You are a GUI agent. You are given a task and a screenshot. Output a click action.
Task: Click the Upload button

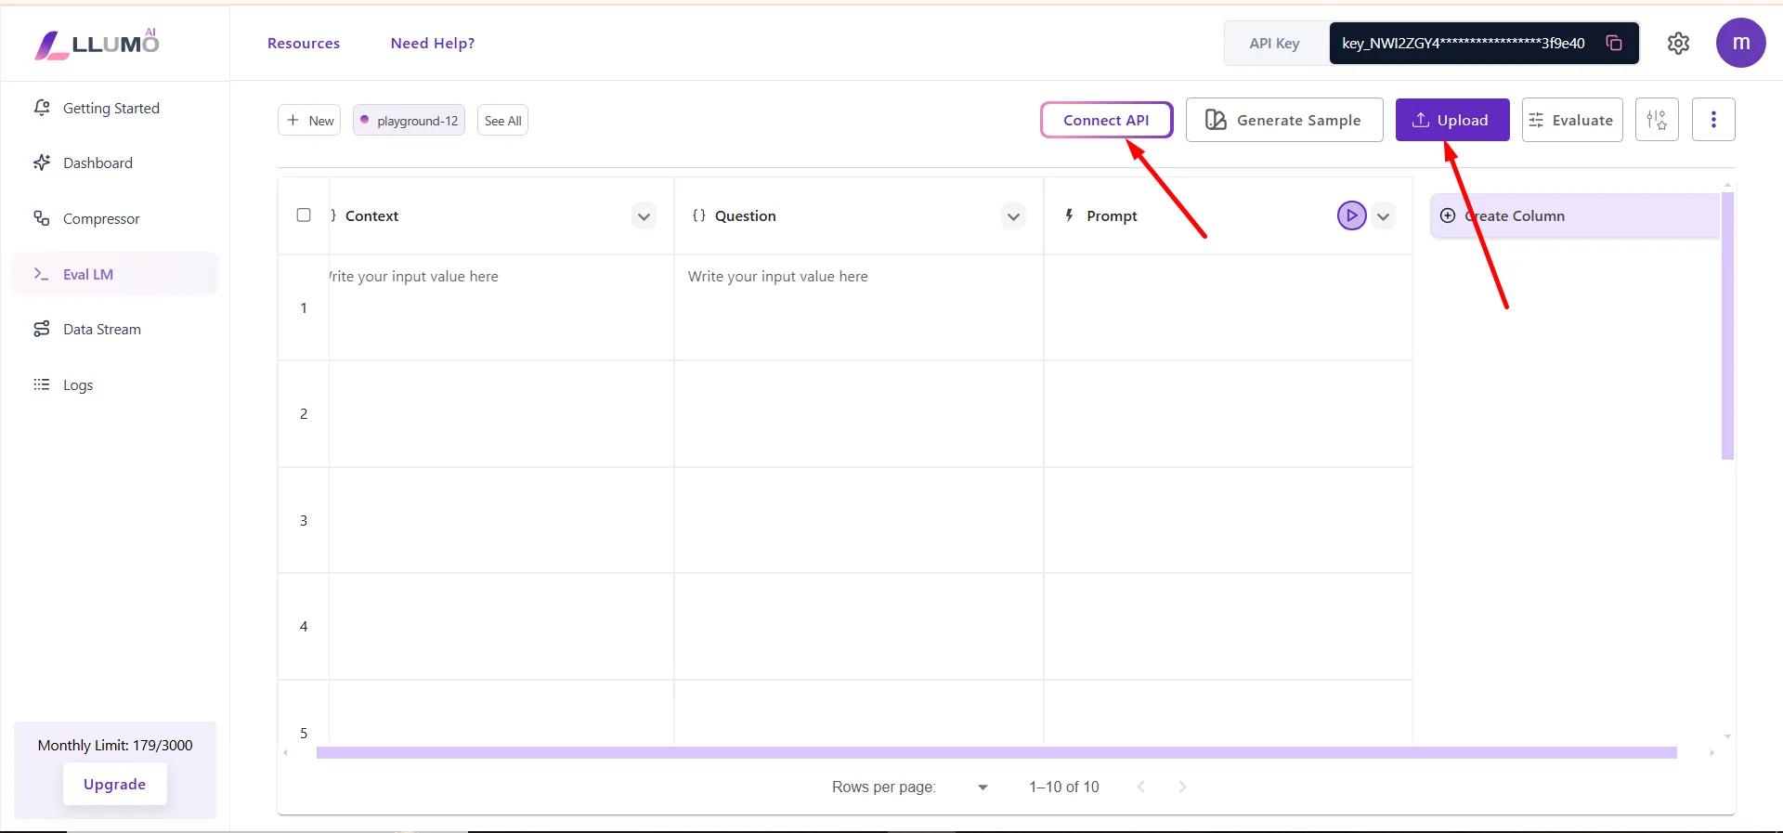click(1451, 120)
